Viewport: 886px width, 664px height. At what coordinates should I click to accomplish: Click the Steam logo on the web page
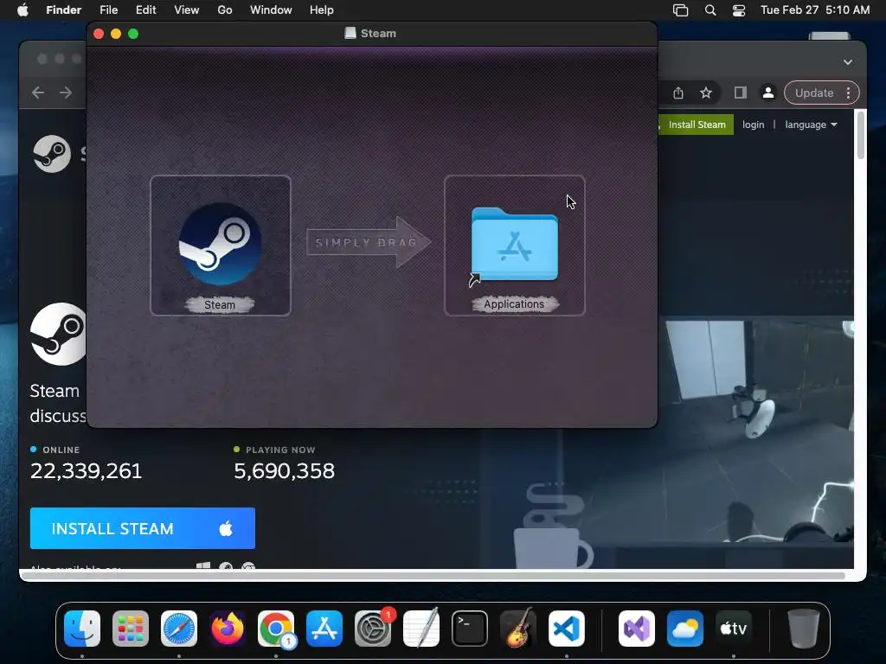(52, 154)
